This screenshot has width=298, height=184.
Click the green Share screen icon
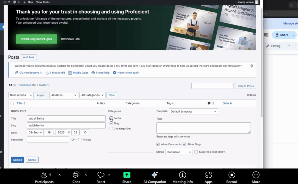pos(127,175)
